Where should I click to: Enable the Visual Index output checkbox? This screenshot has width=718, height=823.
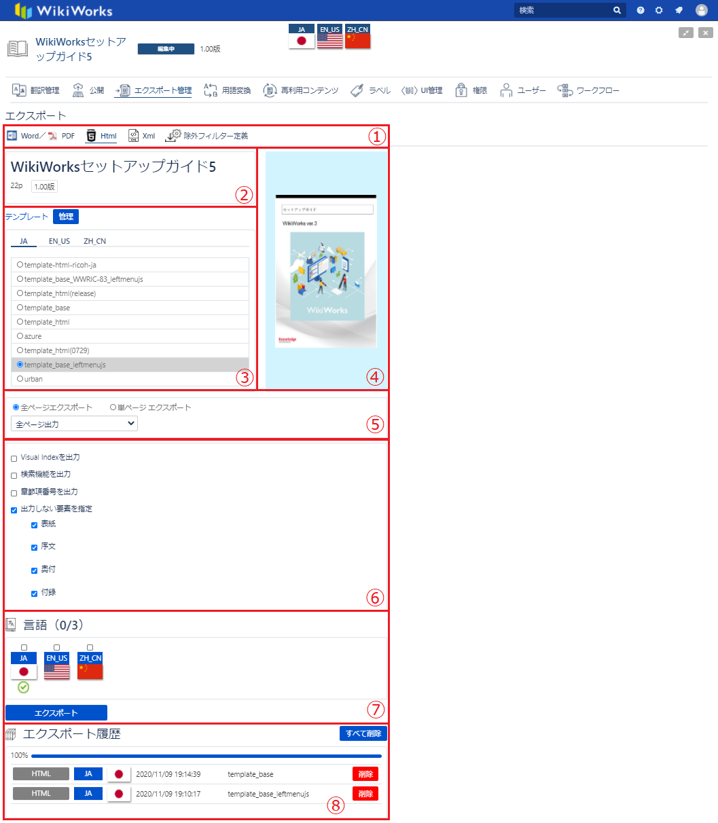[14, 458]
